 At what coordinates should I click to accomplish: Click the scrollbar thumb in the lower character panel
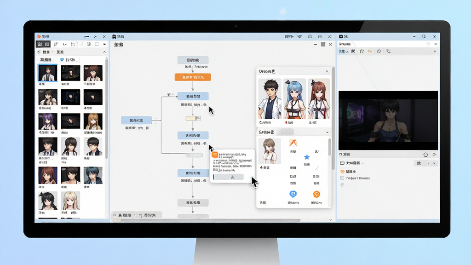(x=329, y=147)
